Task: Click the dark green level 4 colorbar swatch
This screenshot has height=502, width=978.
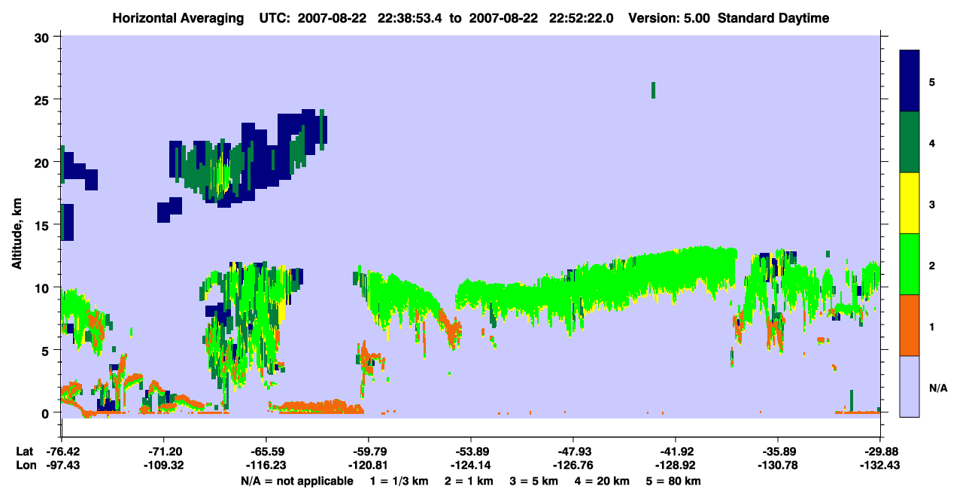Action: coord(910,142)
